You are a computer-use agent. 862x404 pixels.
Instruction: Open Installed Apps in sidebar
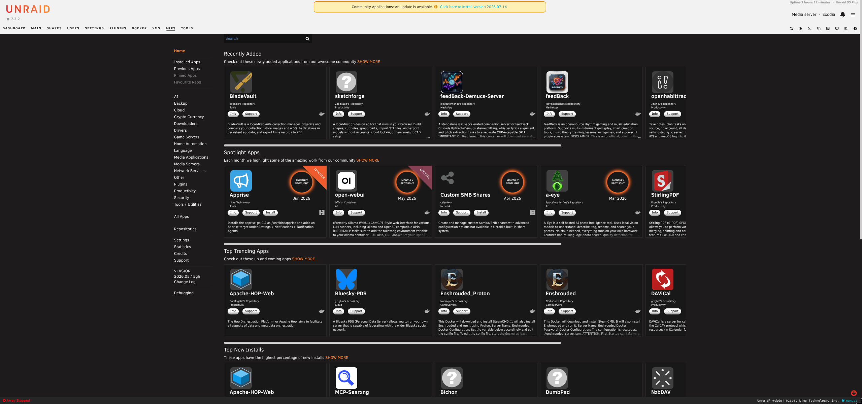[x=187, y=62]
